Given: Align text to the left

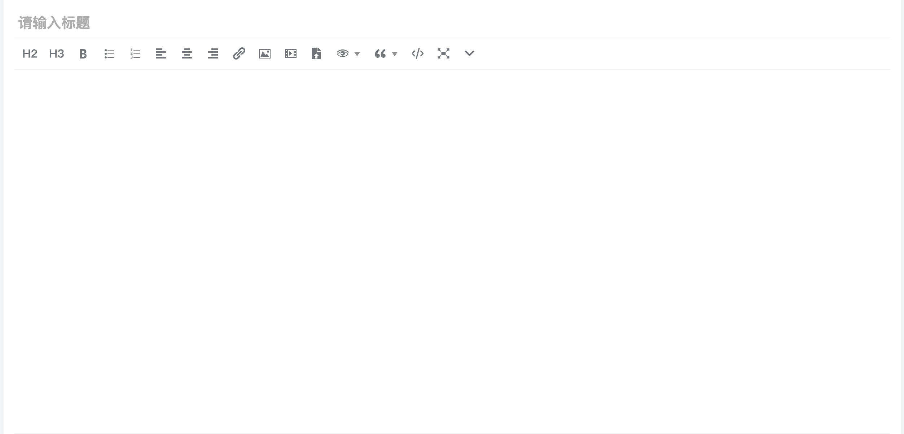Looking at the screenshot, I should point(161,54).
